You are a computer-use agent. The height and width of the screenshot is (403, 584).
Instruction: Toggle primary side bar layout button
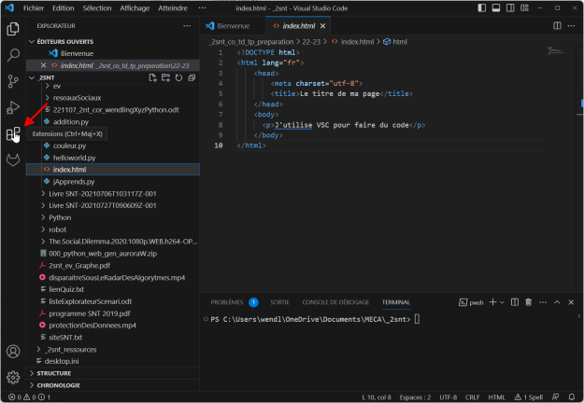481,7
